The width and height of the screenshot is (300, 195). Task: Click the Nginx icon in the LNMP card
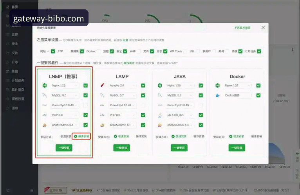[45, 85]
